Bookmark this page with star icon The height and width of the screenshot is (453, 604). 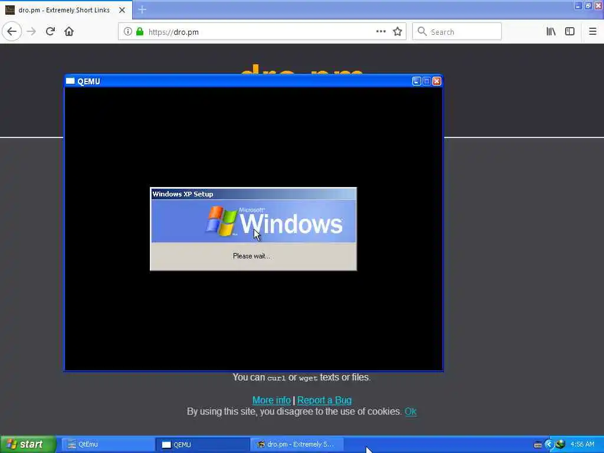pyautogui.click(x=398, y=32)
